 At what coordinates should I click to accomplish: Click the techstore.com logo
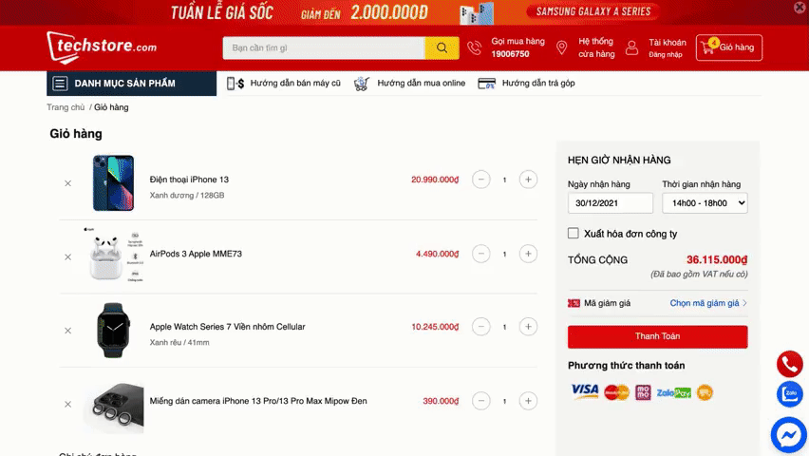(x=102, y=47)
